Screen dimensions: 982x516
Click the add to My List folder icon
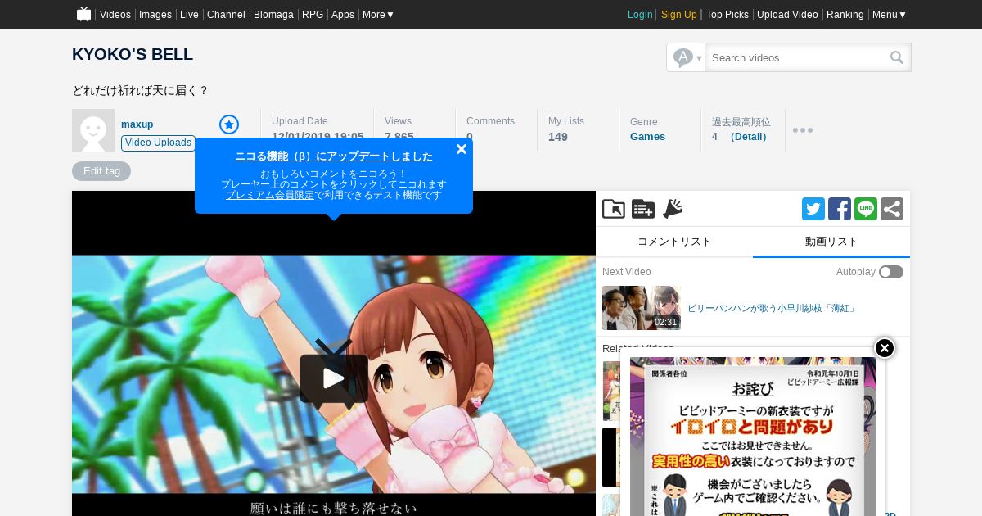614,209
